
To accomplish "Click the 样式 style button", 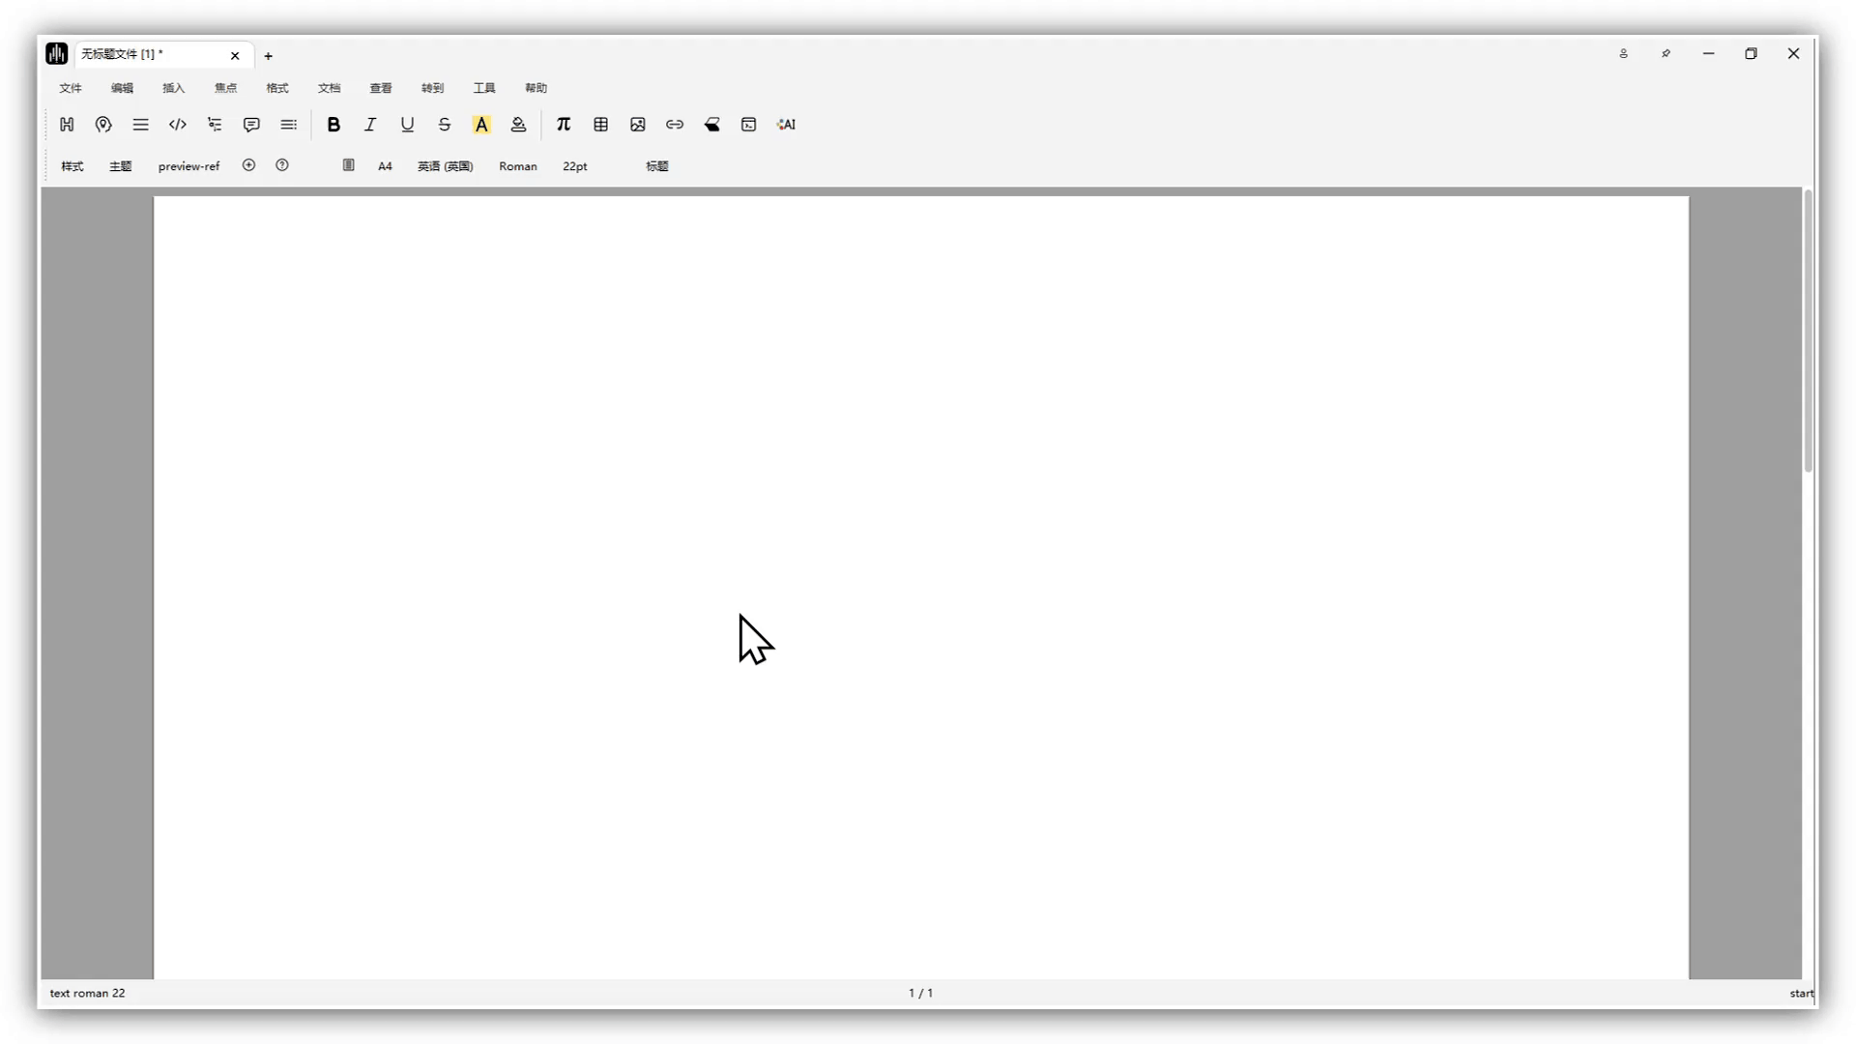I will 72,166.
